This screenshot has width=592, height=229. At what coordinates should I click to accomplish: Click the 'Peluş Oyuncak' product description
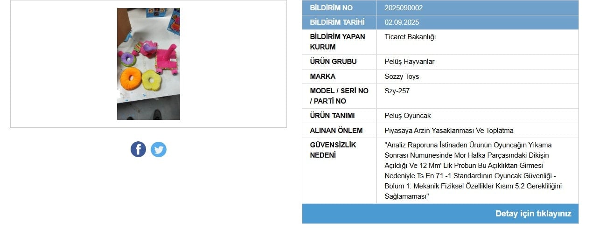point(407,116)
